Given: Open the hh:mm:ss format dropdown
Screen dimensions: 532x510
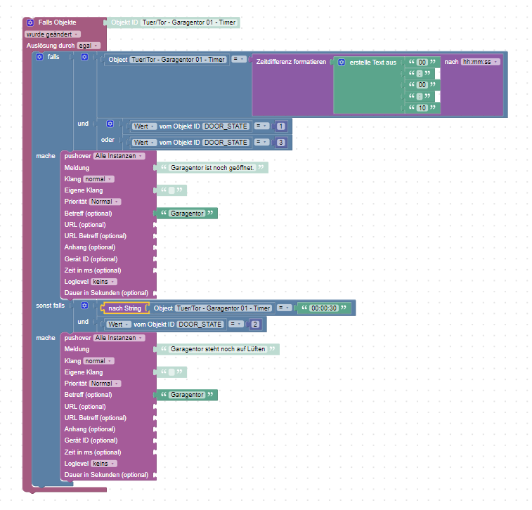Looking at the screenshot, I should [481, 62].
